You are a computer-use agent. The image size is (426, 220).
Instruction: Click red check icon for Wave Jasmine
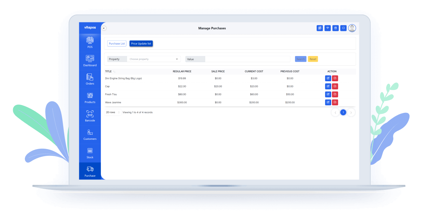pyautogui.click(x=335, y=102)
